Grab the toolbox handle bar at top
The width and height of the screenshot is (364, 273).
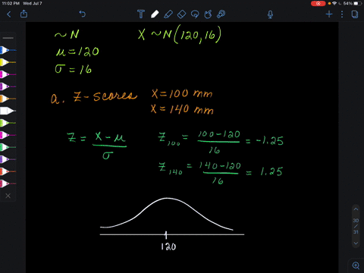click(x=8, y=38)
